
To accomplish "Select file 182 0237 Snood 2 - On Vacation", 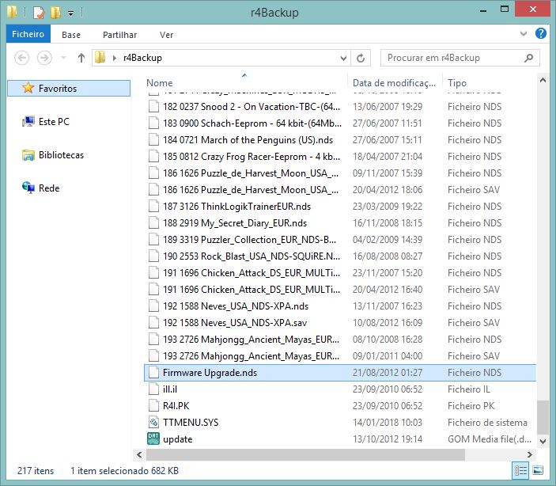I will (x=340, y=107).
